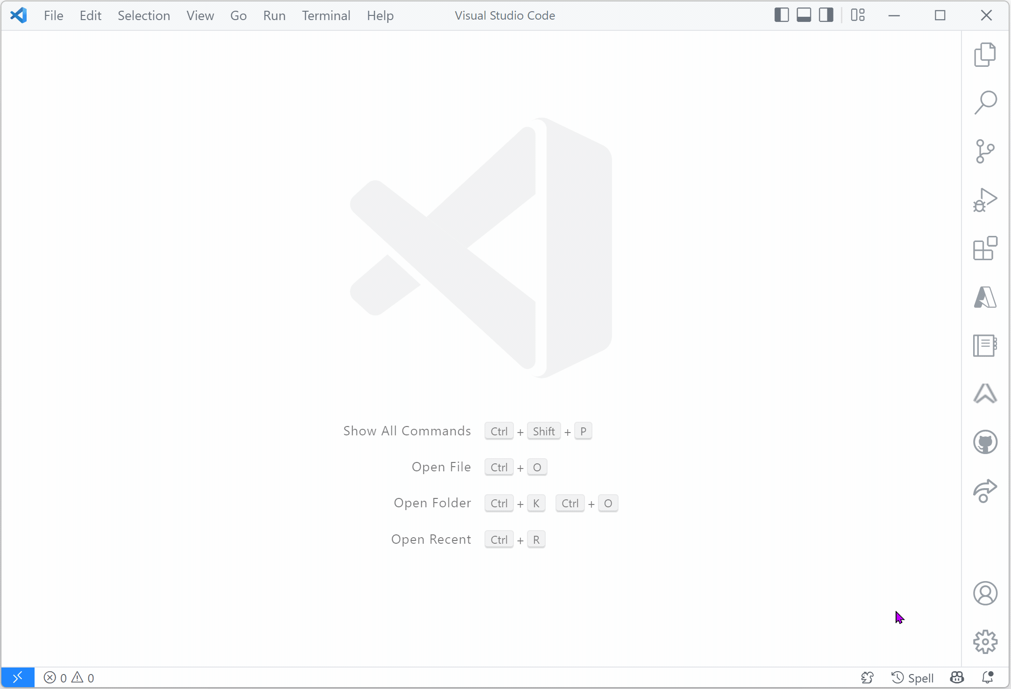
Task: Minimize the Visual Studio Code window
Action: click(x=894, y=15)
